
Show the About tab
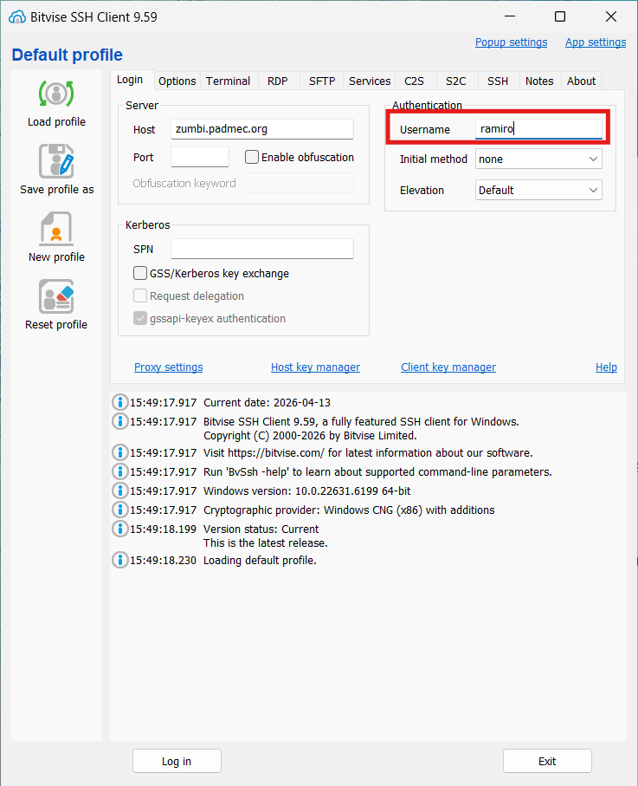(581, 81)
